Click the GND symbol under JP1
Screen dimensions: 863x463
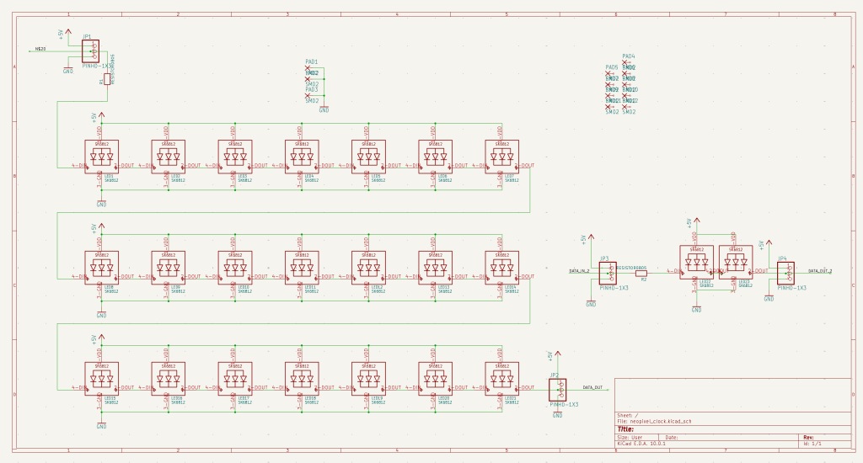pos(68,71)
